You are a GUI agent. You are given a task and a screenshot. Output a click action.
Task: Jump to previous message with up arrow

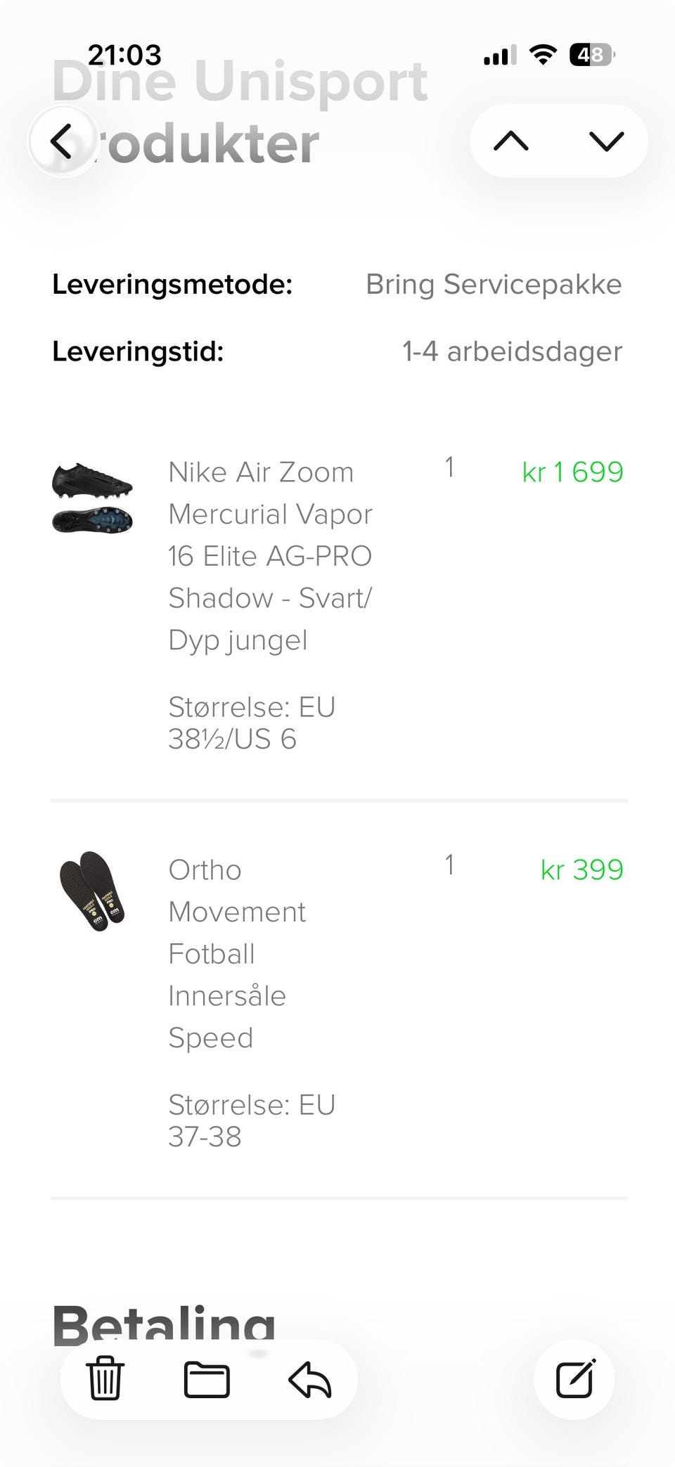click(x=511, y=141)
